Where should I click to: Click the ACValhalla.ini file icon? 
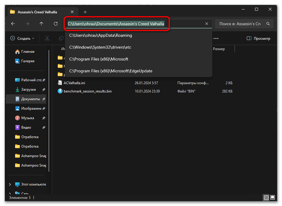(x=60, y=83)
